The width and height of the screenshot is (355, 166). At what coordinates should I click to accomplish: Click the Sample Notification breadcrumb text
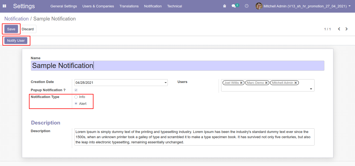(54, 19)
